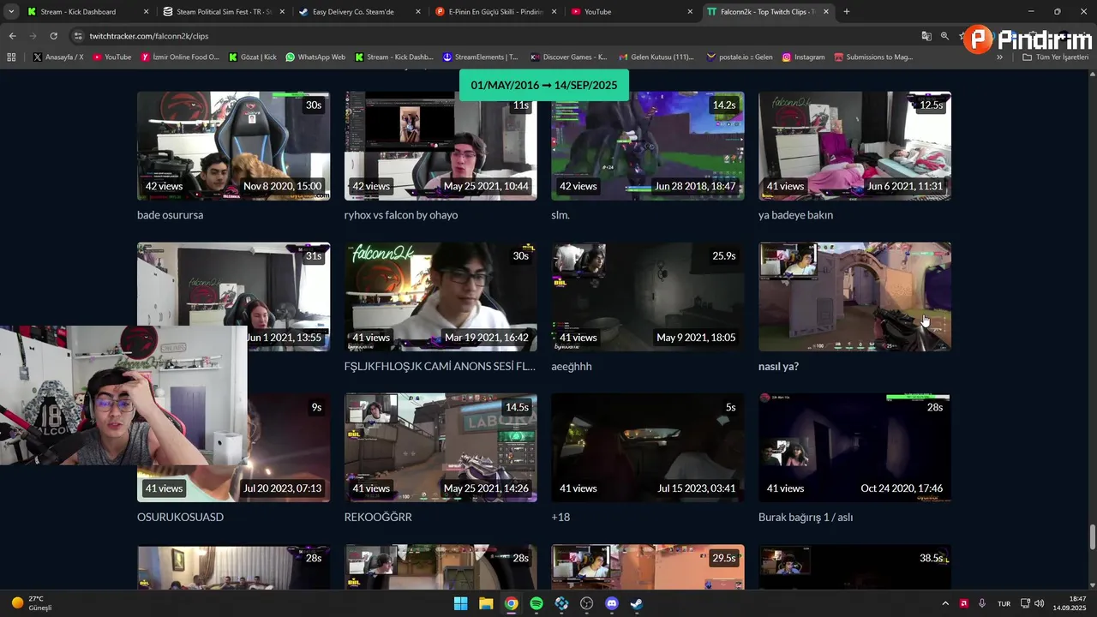The width and height of the screenshot is (1097, 617).
Task: Open the İzmir Online Food bookmark
Action: pyautogui.click(x=180, y=57)
